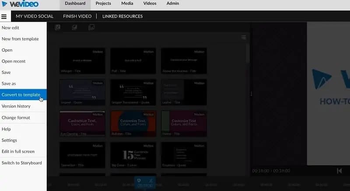The height and width of the screenshot is (191, 350).
Task: Select the Snippet Transparent Quote thumbnail
Action: (x=133, y=92)
